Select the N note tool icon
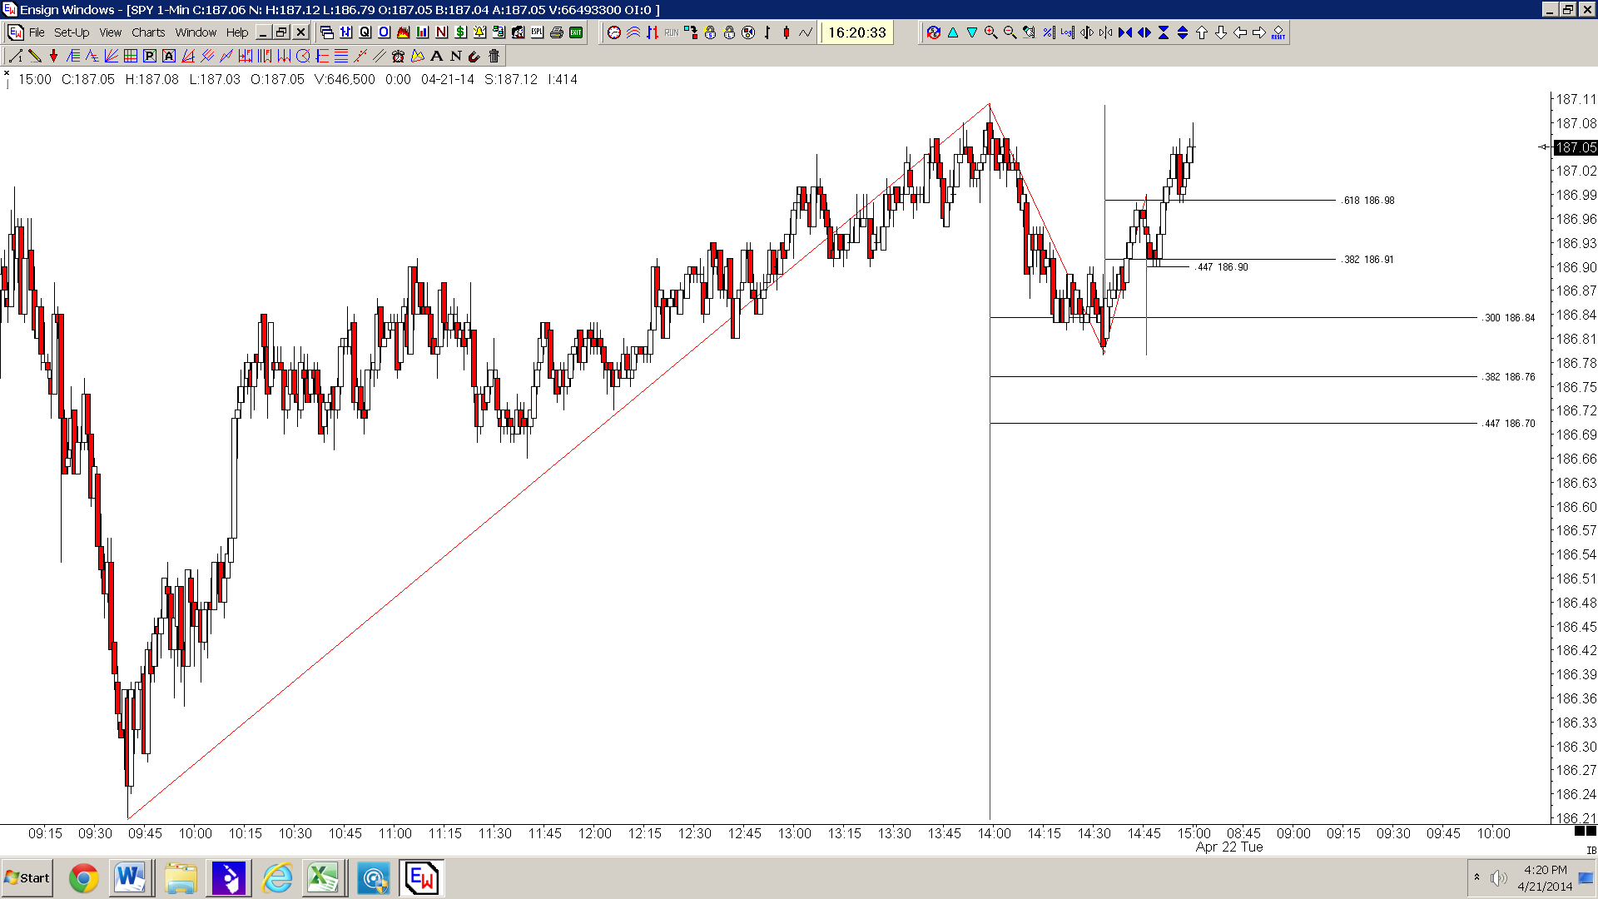The width and height of the screenshot is (1598, 899). [x=455, y=56]
